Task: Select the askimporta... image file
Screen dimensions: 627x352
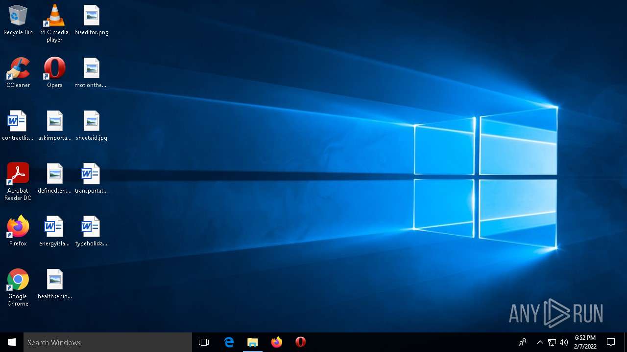Action: pyautogui.click(x=54, y=126)
